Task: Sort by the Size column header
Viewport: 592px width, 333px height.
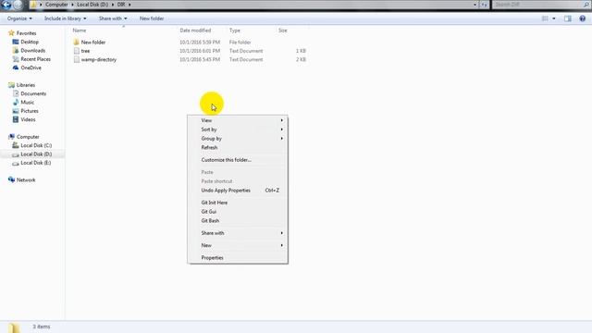Action: (283, 31)
